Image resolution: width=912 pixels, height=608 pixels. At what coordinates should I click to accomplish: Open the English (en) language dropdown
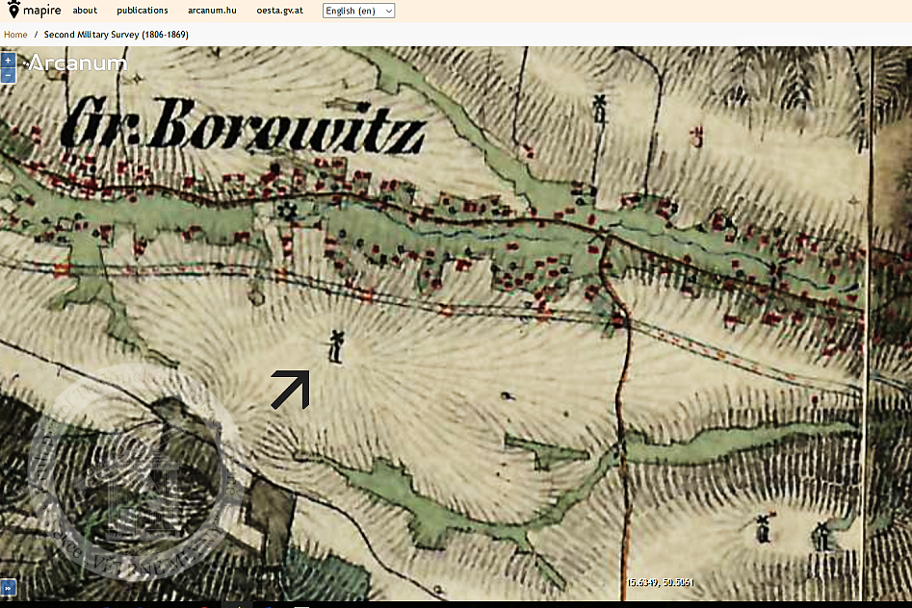click(x=358, y=11)
